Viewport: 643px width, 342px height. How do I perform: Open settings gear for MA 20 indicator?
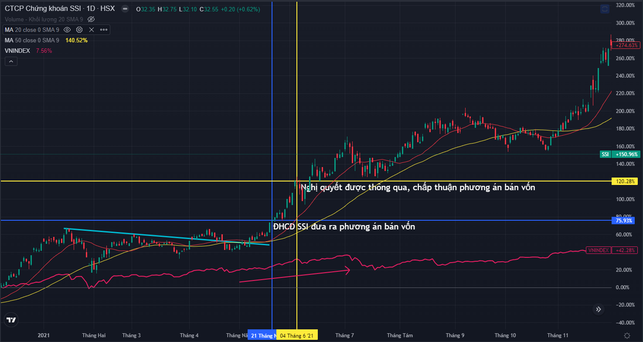79,30
